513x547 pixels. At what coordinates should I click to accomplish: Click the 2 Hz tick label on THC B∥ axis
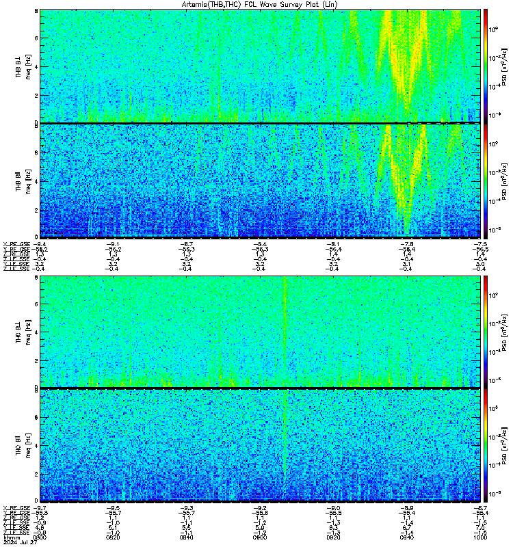36,474
